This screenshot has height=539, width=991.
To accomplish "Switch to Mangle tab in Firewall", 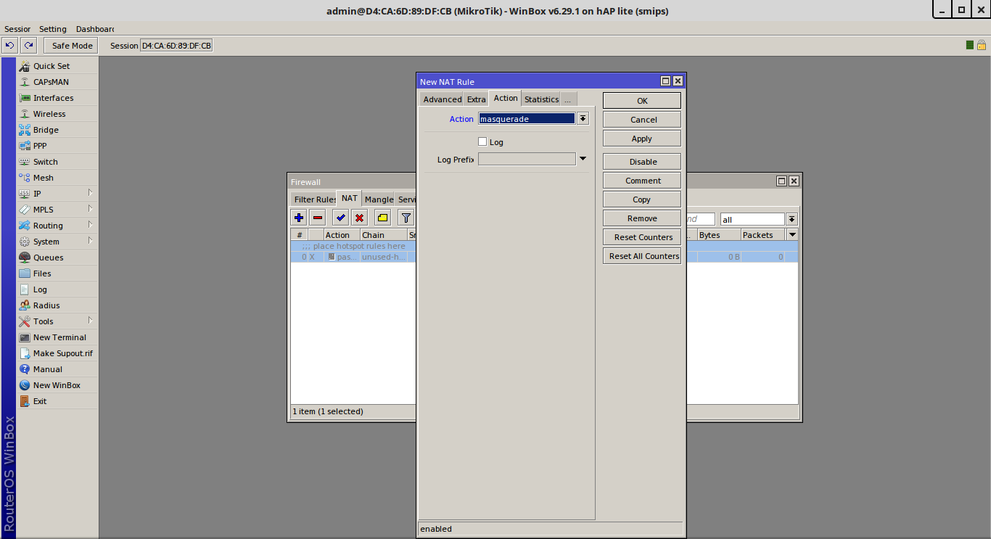I will point(379,199).
